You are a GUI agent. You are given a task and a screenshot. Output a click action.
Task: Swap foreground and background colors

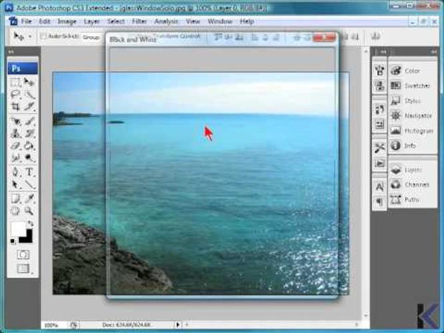click(31, 224)
